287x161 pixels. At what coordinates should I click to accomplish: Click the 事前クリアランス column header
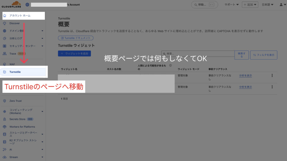pyautogui.click(x=218, y=69)
